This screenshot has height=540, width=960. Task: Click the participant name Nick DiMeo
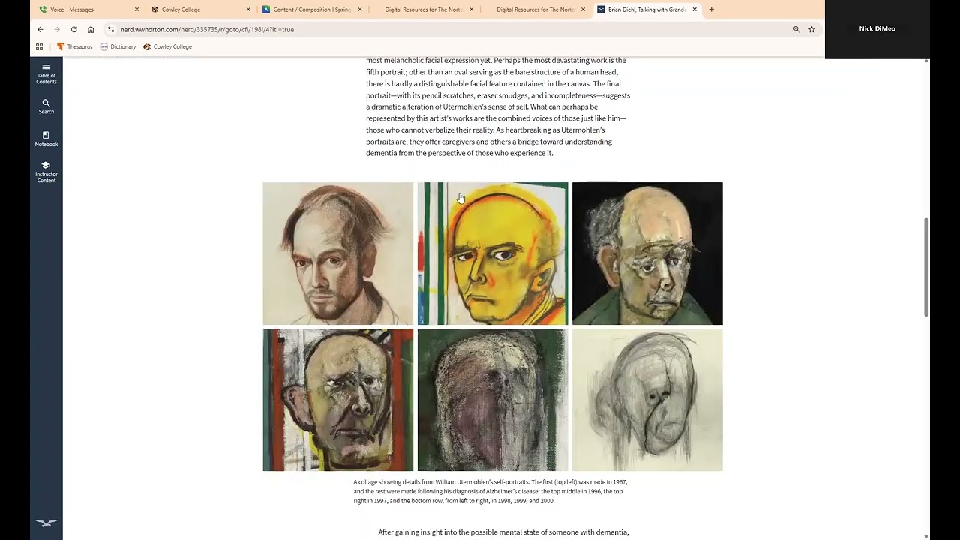[x=877, y=28]
